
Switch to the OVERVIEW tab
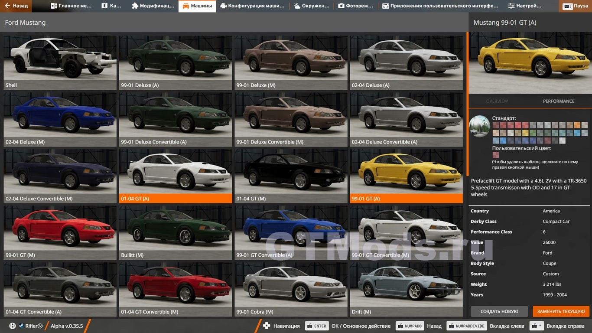(497, 101)
